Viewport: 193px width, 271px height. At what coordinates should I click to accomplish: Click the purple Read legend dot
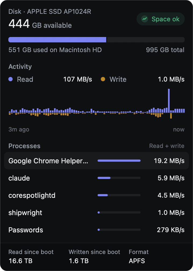[x=10, y=79]
